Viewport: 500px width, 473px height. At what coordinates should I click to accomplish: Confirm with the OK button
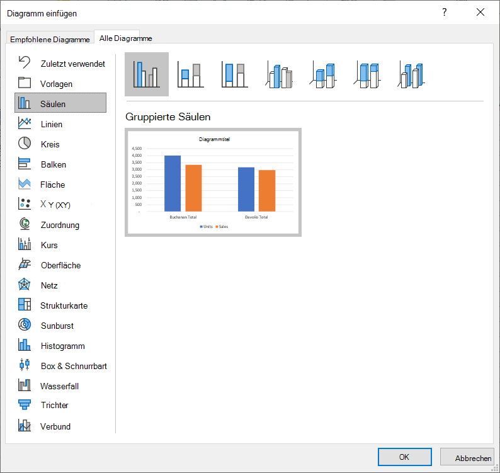pyautogui.click(x=405, y=457)
